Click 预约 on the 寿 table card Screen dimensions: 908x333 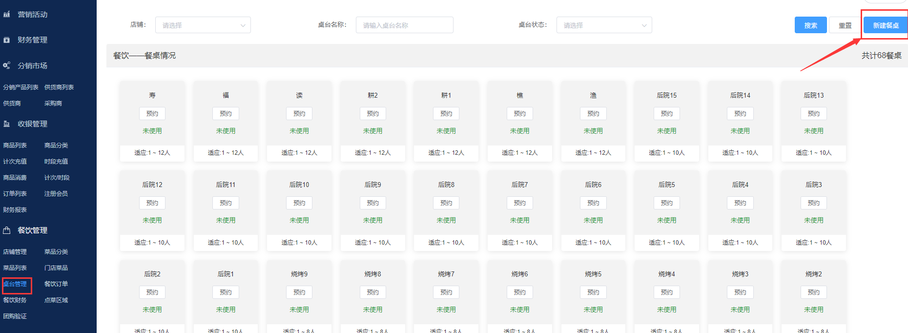152,114
